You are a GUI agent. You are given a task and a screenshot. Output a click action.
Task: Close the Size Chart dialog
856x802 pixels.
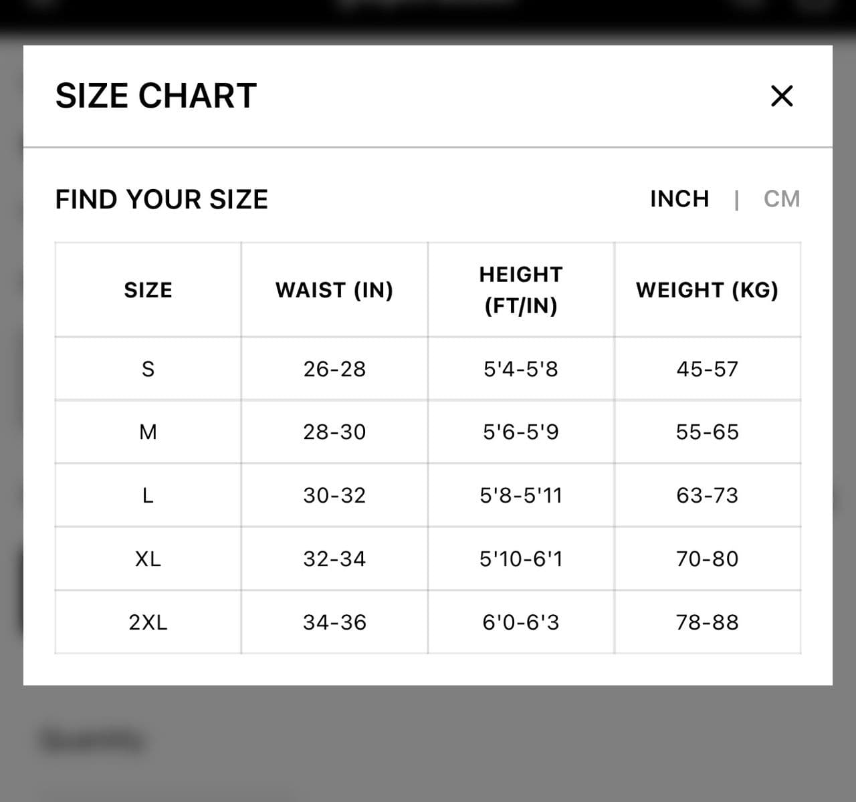[781, 96]
